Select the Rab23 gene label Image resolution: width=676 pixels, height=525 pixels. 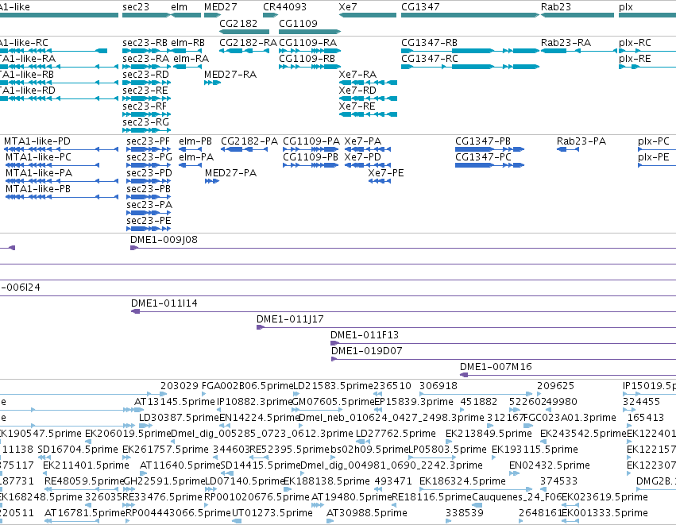pos(556,7)
